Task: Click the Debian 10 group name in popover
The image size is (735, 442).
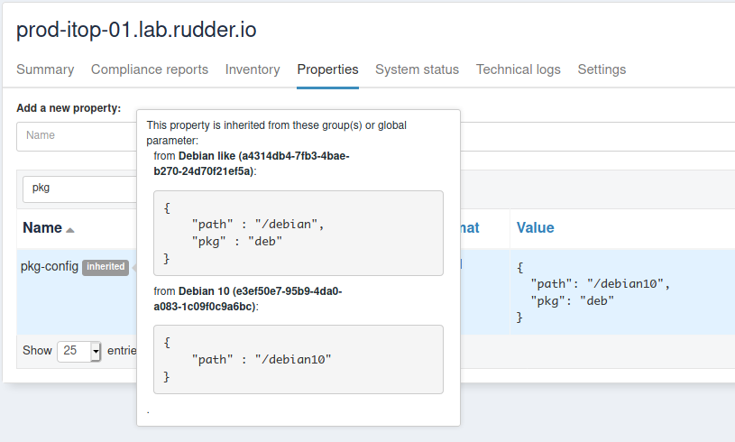Action: 206,290
